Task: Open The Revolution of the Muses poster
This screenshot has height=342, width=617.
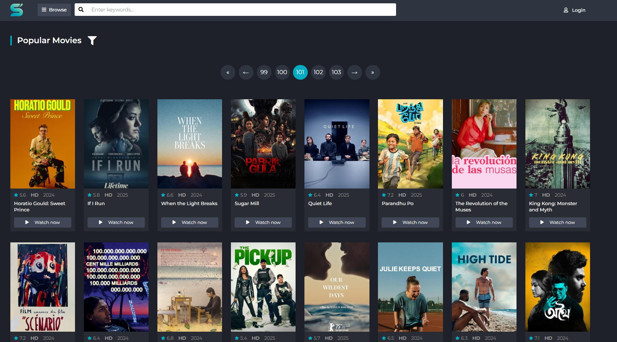Action: 484,144
